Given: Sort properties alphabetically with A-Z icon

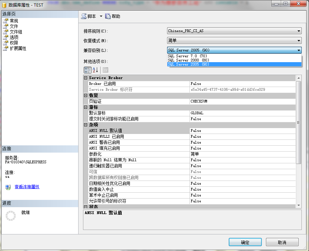Looking at the screenshot, I should [95, 70].
